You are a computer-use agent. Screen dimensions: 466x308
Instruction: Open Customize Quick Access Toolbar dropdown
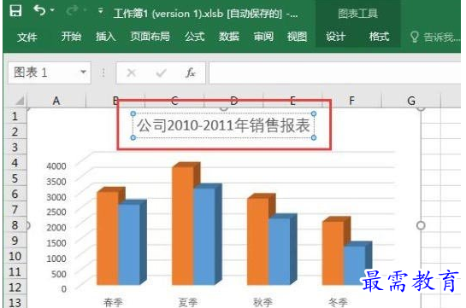(x=101, y=11)
